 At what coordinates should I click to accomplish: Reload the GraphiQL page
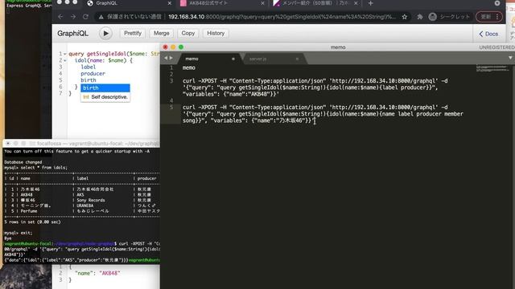[85, 17]
